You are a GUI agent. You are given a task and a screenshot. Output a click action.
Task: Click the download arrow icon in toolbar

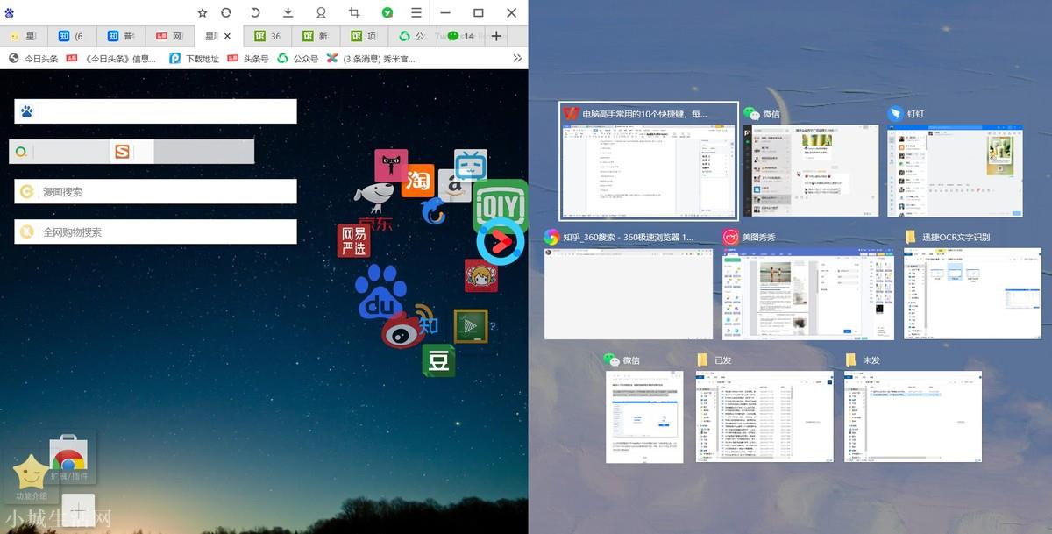(x=288, y=13)
